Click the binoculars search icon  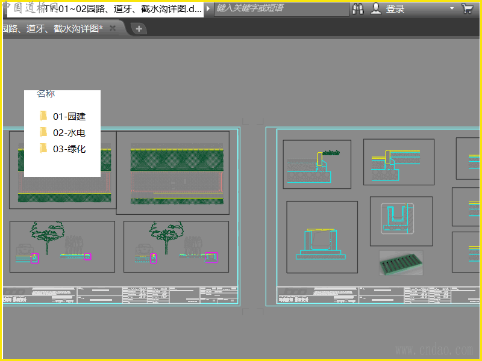tap(357, 8)
